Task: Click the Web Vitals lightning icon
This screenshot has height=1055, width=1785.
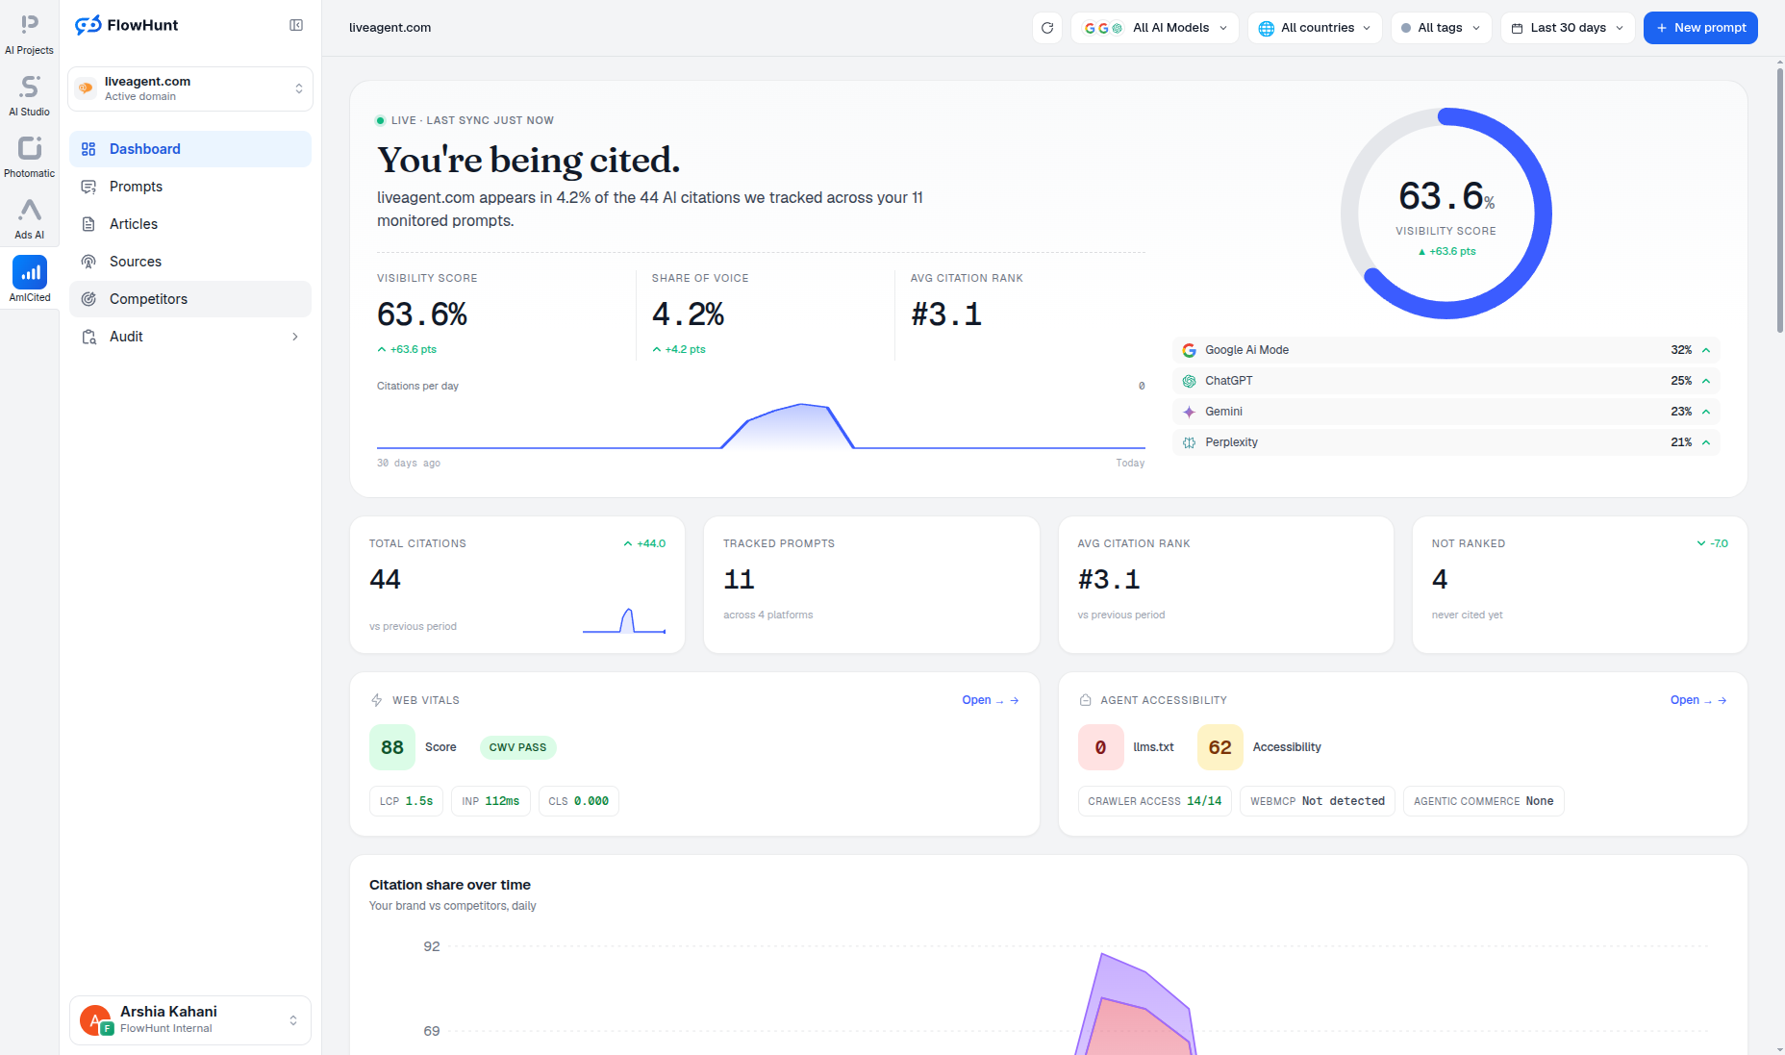Action: click(x=377, y=700)
